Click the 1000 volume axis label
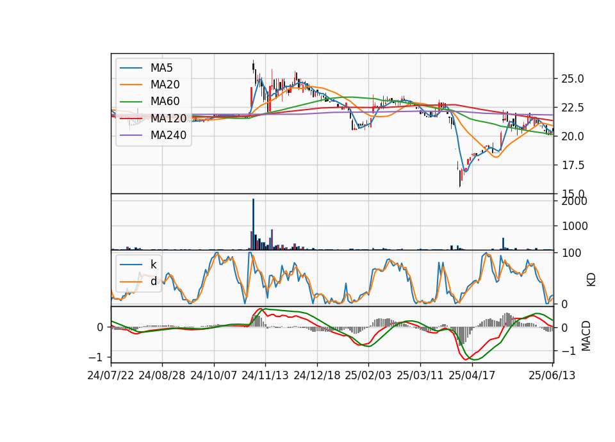Screen dimensions: 615x442 pyautogui.click(x=575, y=226)
